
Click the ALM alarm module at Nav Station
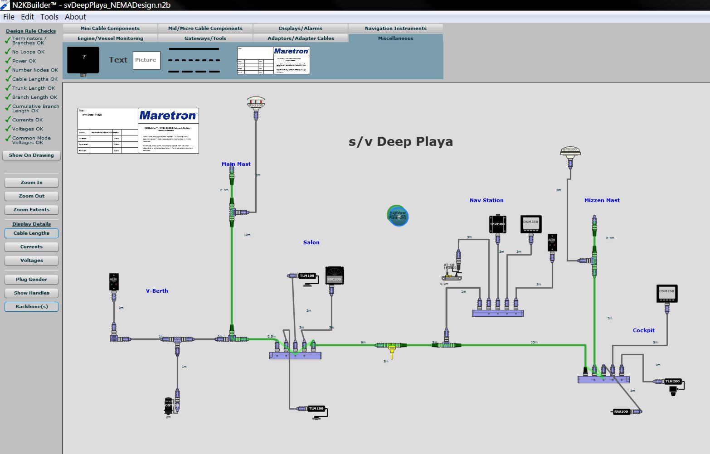tap(552, 242)
